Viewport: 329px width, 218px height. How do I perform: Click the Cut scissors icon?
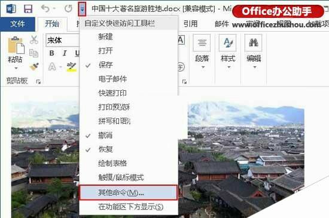point(33,39)
